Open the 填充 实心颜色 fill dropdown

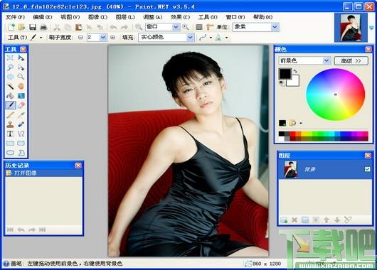[x=190, y=38]
